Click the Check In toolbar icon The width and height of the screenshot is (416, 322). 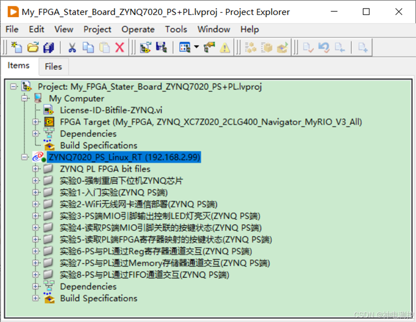click(340, 47)
